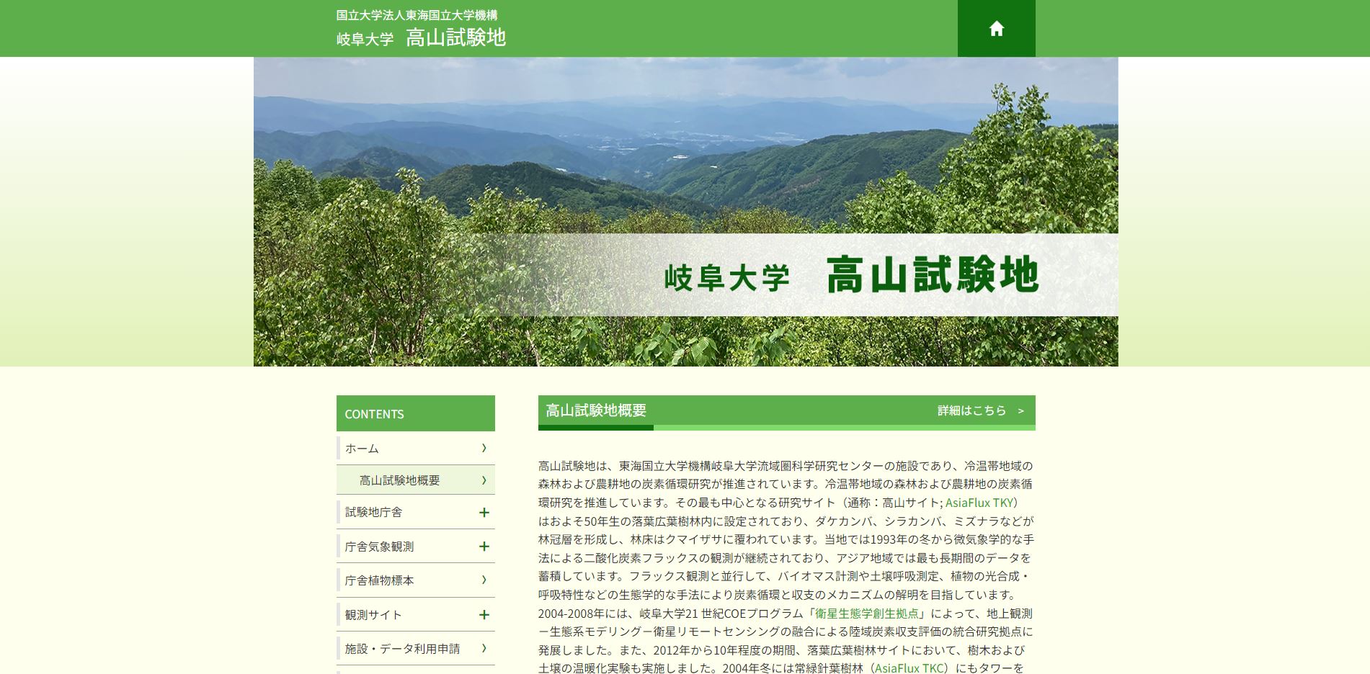
Task: Click the 観測サイト menu label
Action: (x=373, y=615)
